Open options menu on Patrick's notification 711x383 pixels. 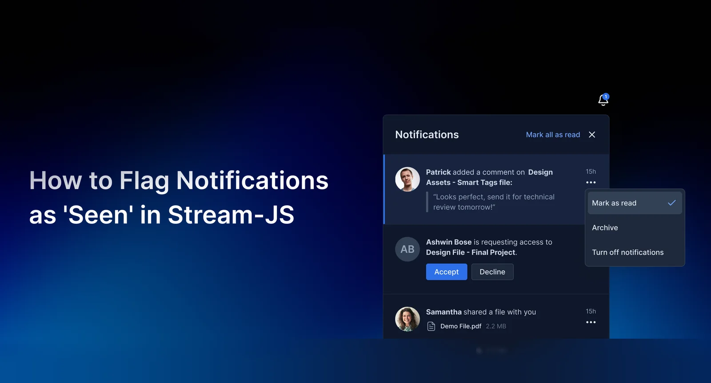tap(591, 183)
